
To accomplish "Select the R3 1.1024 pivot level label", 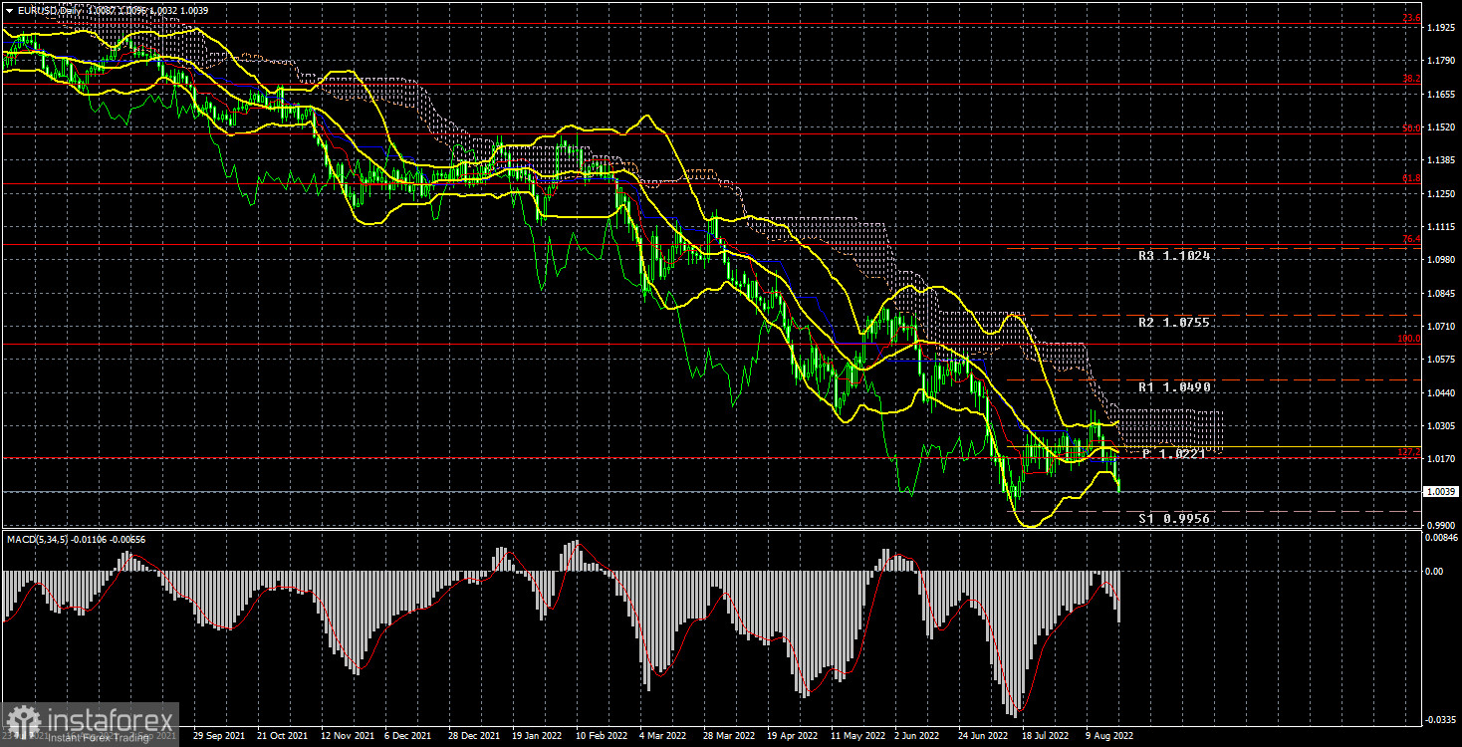I will pos(1174,256).
